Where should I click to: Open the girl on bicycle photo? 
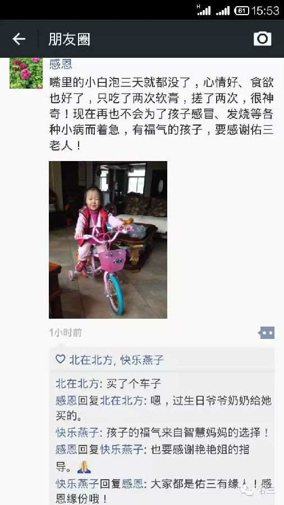(x=108, y=240)
